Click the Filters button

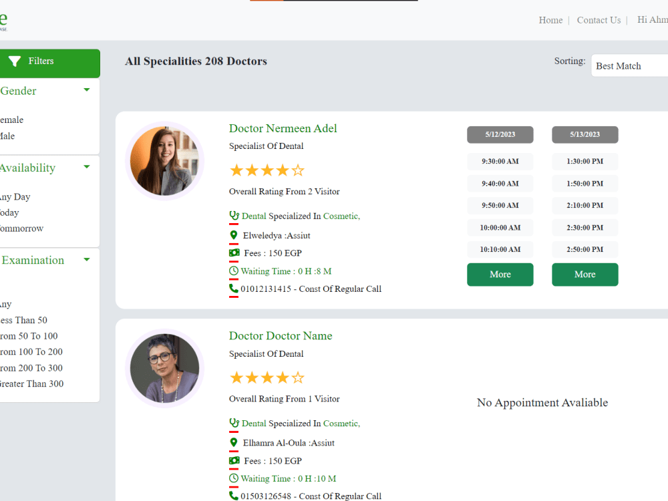pos(50,63)
